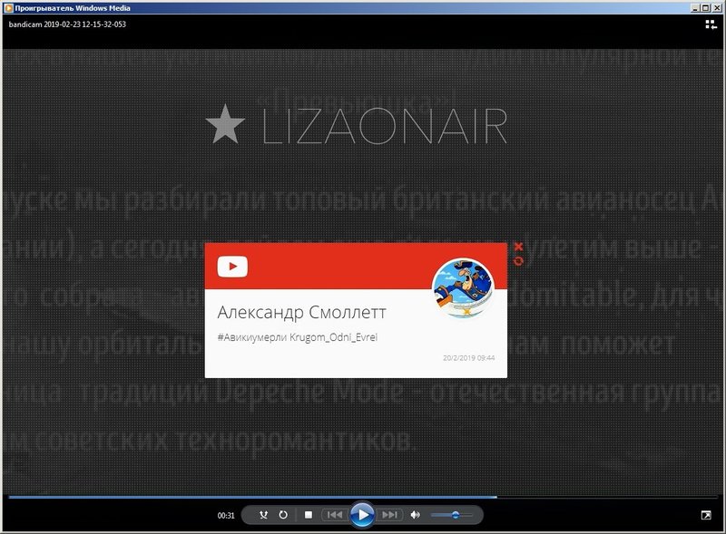
Task: Click the red refresh icon beside the card
Action: (x=518, y=261)
